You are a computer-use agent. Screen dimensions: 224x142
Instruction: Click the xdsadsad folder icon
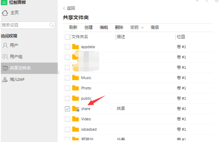point(75,129)
